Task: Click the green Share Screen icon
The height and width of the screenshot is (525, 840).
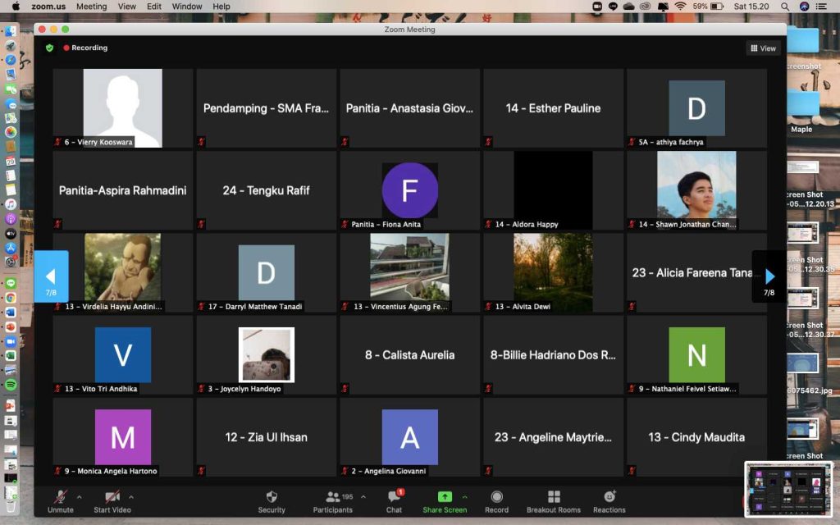Action: coord(445,497)
